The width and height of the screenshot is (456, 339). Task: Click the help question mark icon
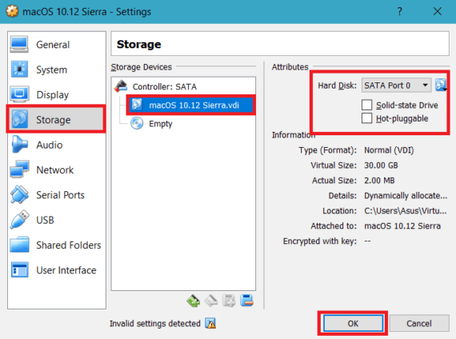click(x=400, y=12)
